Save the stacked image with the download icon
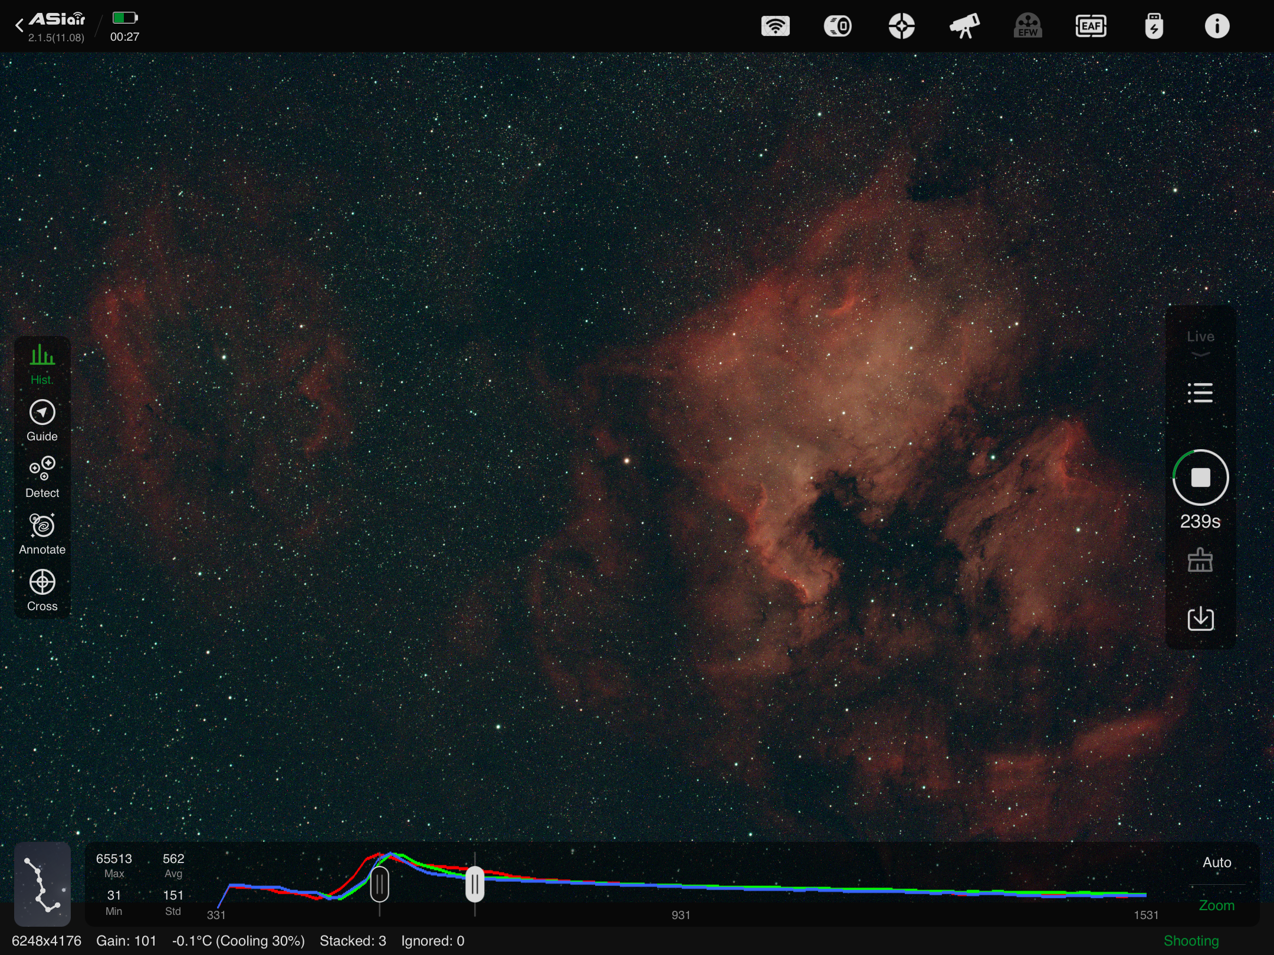This screenshot has height=955, width=1274. [1200, 618]
